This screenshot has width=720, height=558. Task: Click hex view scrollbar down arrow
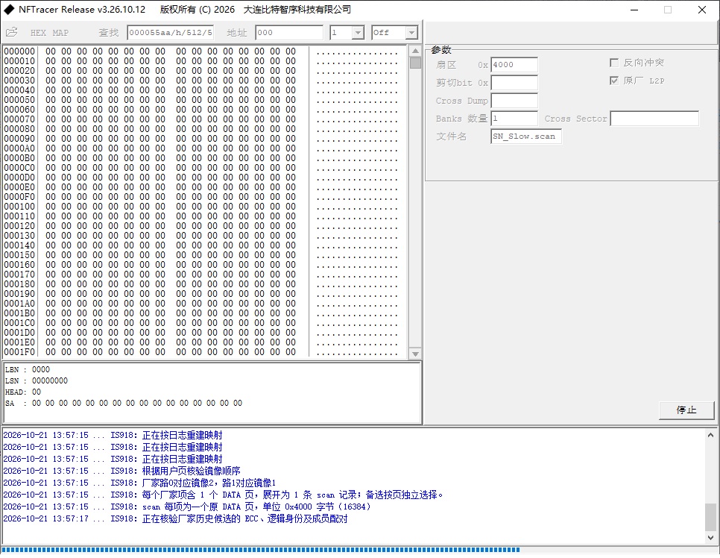click(415, 354)
